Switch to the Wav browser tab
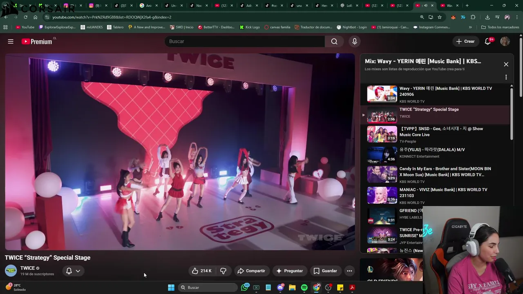This screenshot has width=523, height=294. [x=449, y=6]
